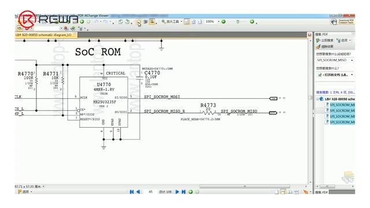Click highlighted select tool icon
Viewport: 370px width, 208px height.
tap(152, 22)
